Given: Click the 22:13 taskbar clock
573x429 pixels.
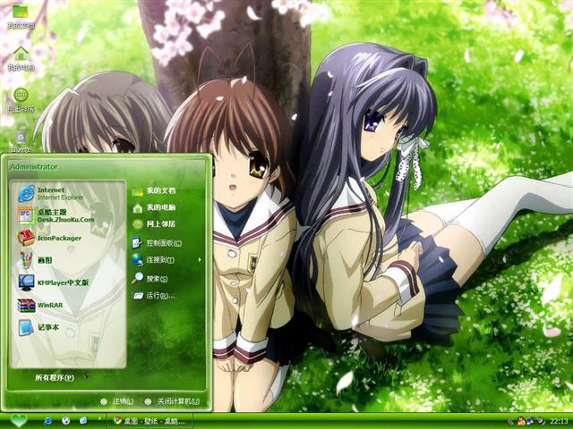Looking at the screenshot, I should (559, 422).
